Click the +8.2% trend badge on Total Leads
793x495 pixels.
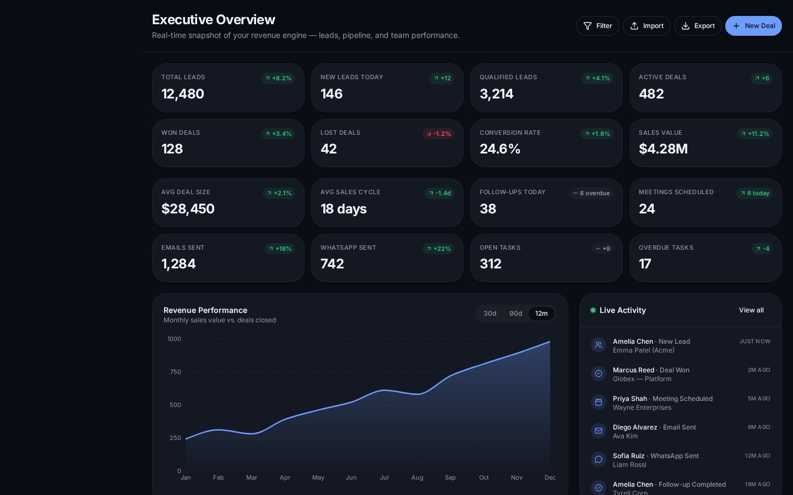(278, 78)
